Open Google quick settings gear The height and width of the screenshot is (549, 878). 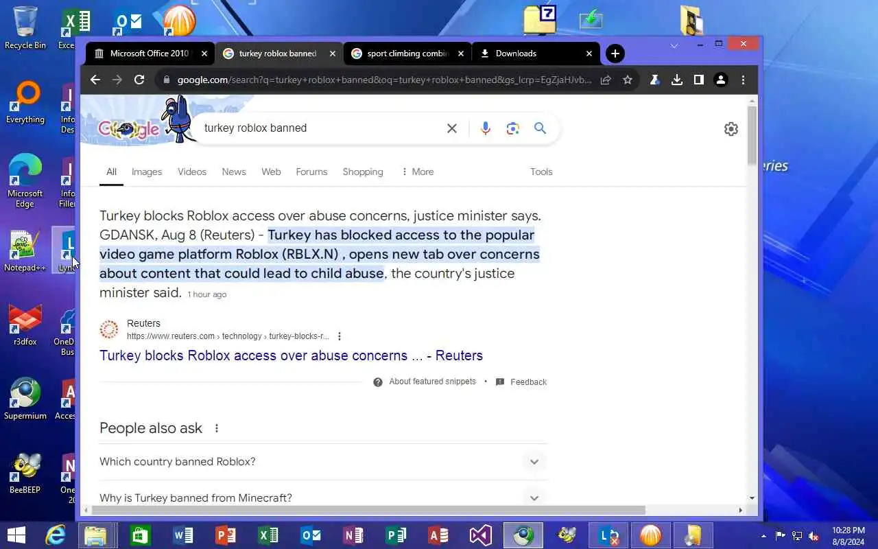click(x=731, y=129)
